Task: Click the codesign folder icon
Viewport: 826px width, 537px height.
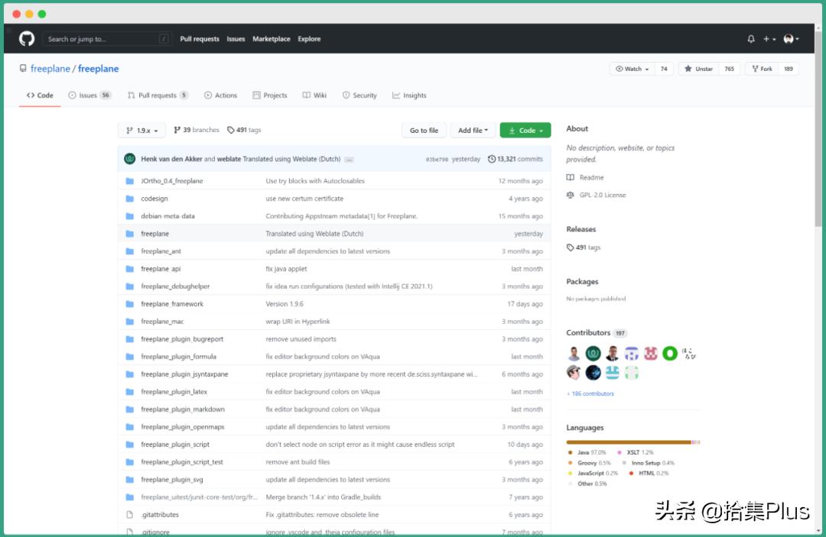Action: click(x=129, y=199)
